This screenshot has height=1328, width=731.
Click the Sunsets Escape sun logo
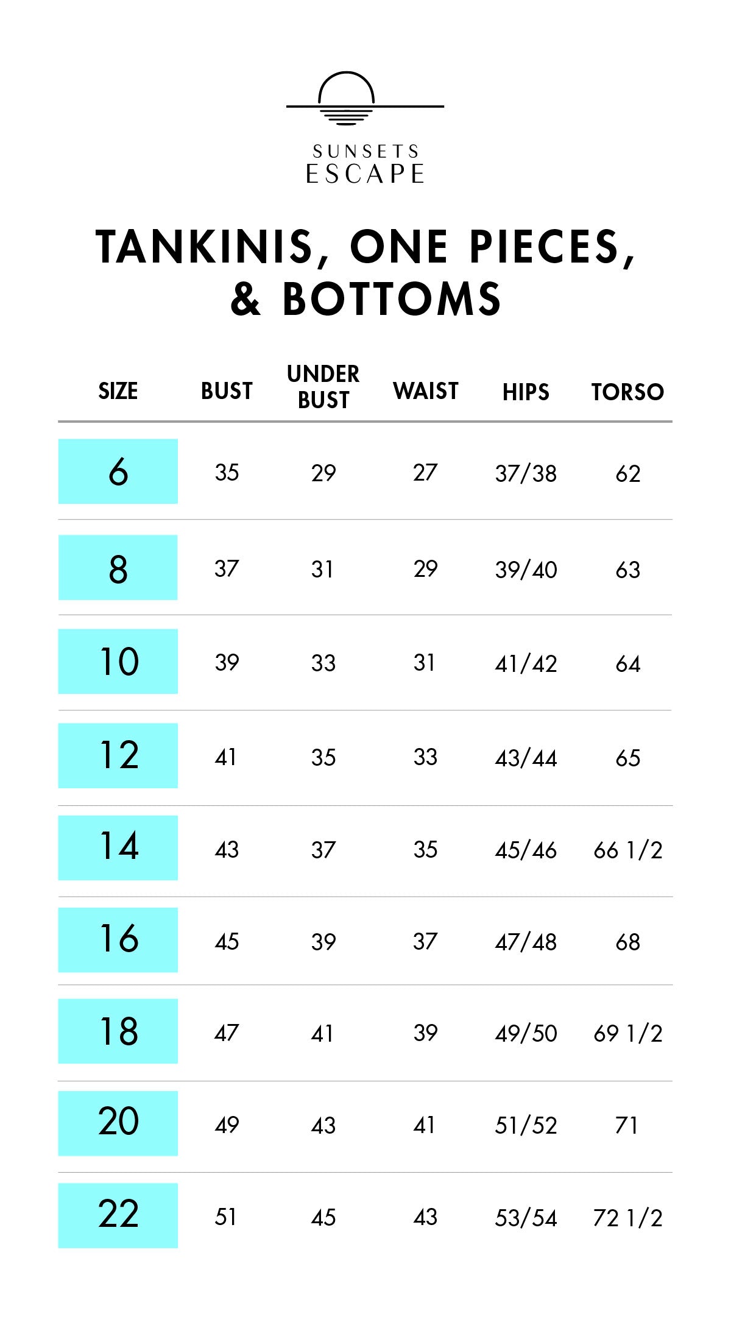pos(365,99)
